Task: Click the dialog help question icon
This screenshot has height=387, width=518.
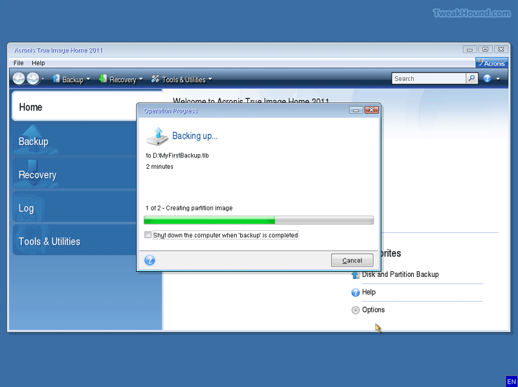Action: [x=150, y=260]
